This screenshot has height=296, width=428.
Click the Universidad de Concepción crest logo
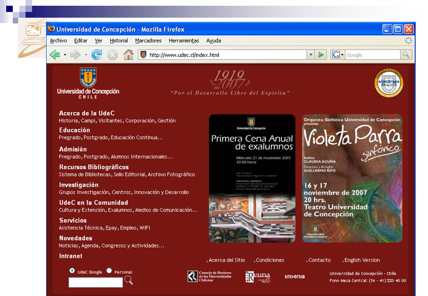pyautogui.click(x=88, y=77)
